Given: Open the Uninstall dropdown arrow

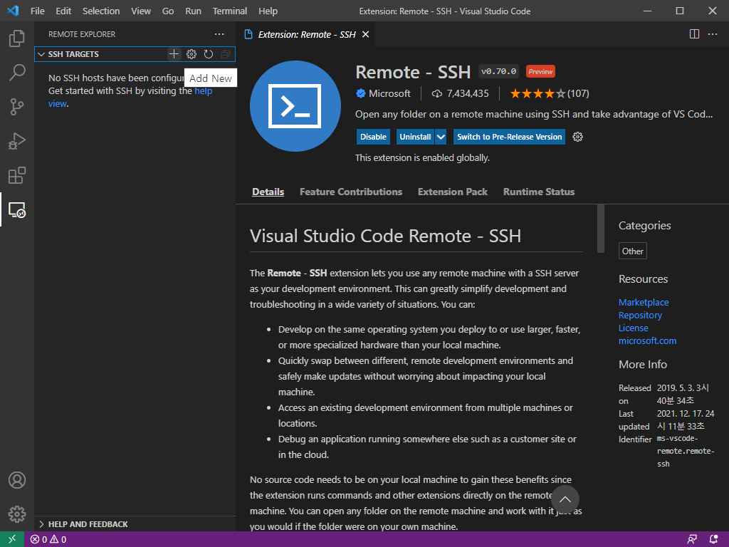Looking at the screenshot, I should [441, 137].
